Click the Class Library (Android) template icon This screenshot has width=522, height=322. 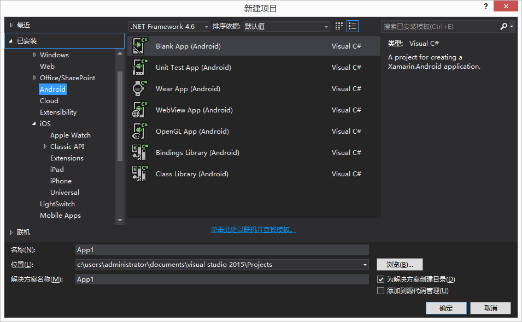140,174
